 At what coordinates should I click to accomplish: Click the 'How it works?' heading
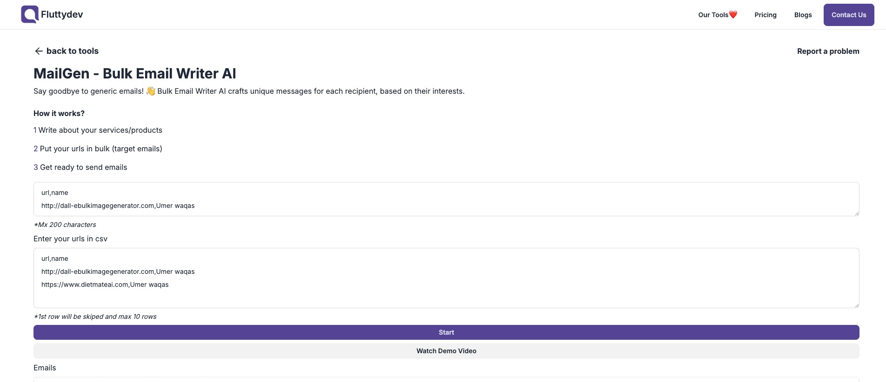tap(59, 113)
